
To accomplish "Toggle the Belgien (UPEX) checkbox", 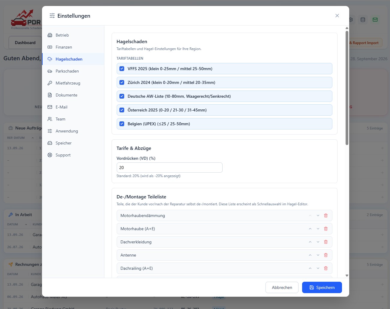I will pyautogui.click(x=122, y=124).
